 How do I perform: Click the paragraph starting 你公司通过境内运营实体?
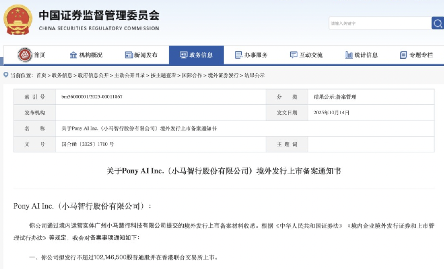[224, 232]
